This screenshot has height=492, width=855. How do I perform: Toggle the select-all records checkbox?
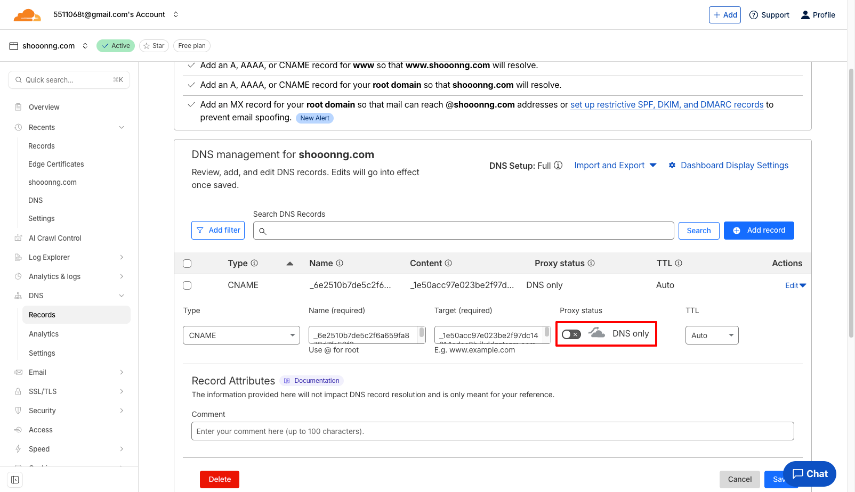click(187, 264)
